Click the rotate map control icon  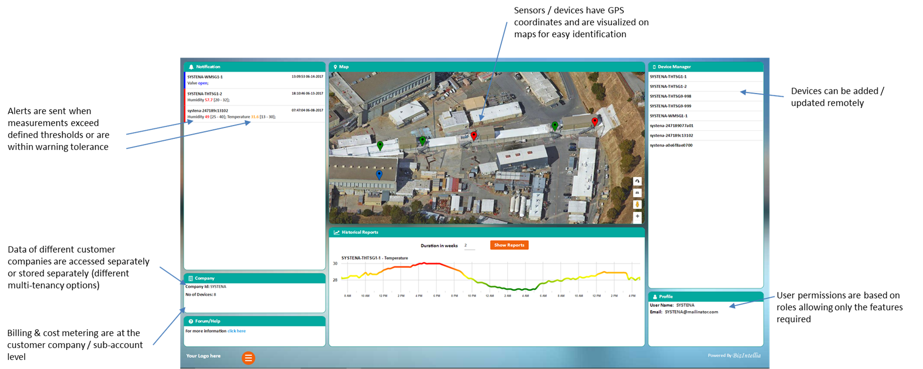[x=637, y=181]
